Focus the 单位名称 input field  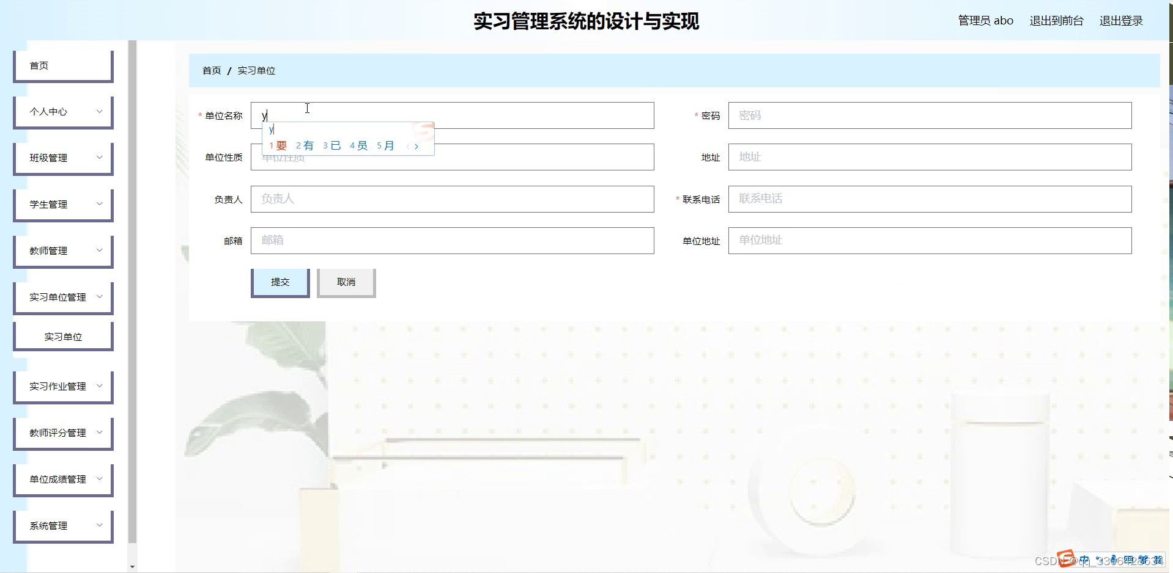pos(453,115)
